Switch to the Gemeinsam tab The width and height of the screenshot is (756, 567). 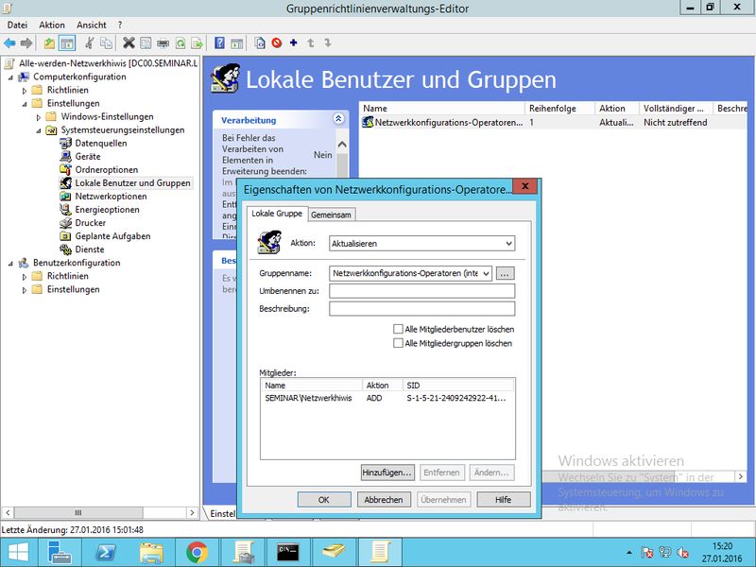332,215
